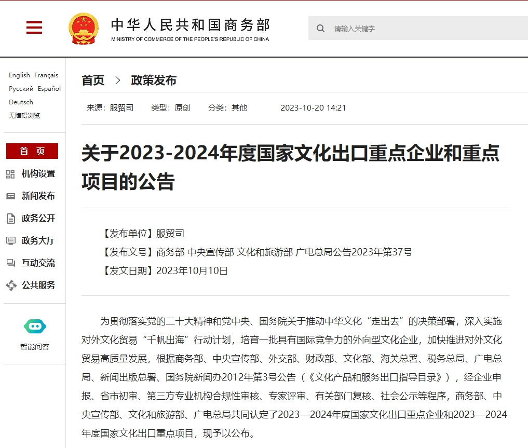The height and width of the screenshot is (448, 528).
Task: Open the 智能问答 robot assistant
Action: 35,326
